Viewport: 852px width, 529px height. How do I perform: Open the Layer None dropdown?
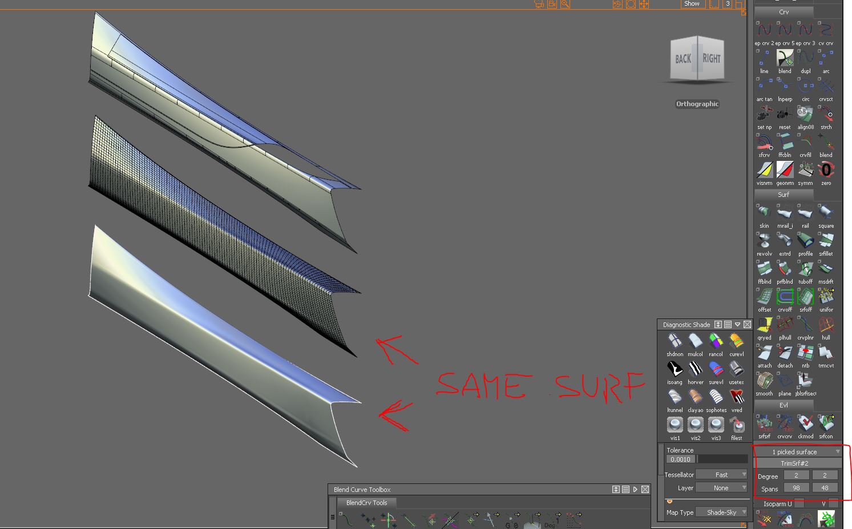pyautogui.click(x=721, y=487)
